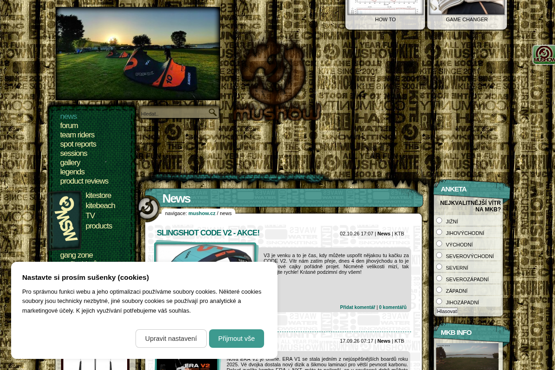Click the search magnifier icon
555x370 pixels.
[x=213, y=112]
